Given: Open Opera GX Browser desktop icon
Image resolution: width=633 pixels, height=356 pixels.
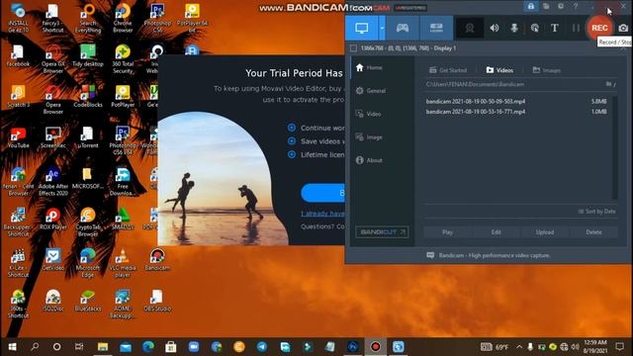Looking at the screenshot, I should [52, 59].
